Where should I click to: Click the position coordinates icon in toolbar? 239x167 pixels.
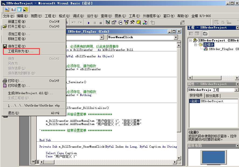click(x=153, y=23)
